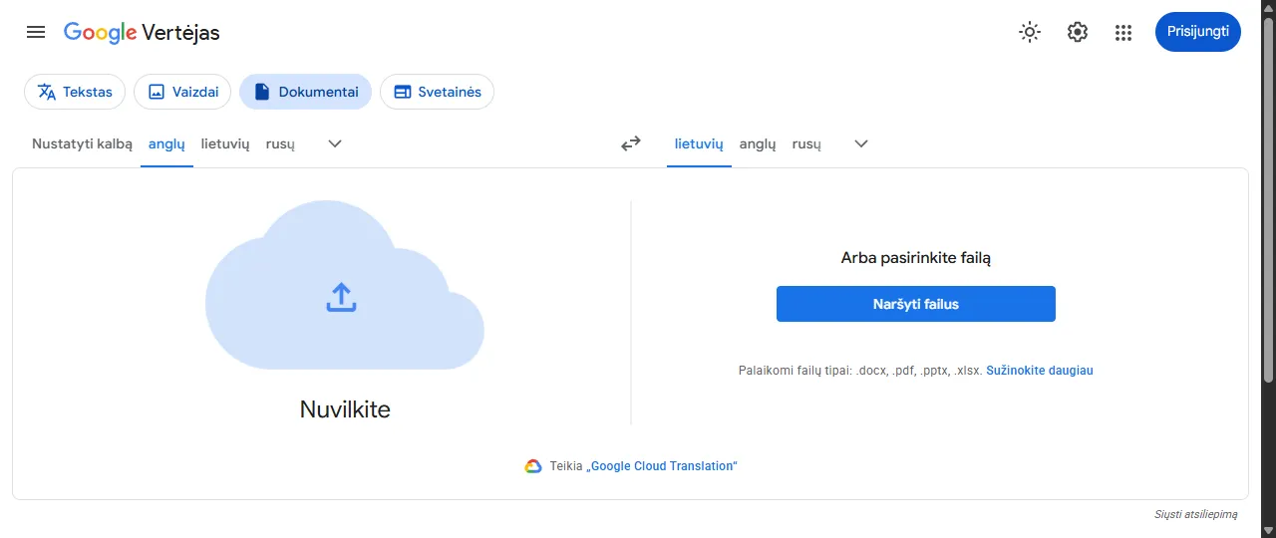
Task: Switch to the Vaizdai mode
Action: pos(182,92)
